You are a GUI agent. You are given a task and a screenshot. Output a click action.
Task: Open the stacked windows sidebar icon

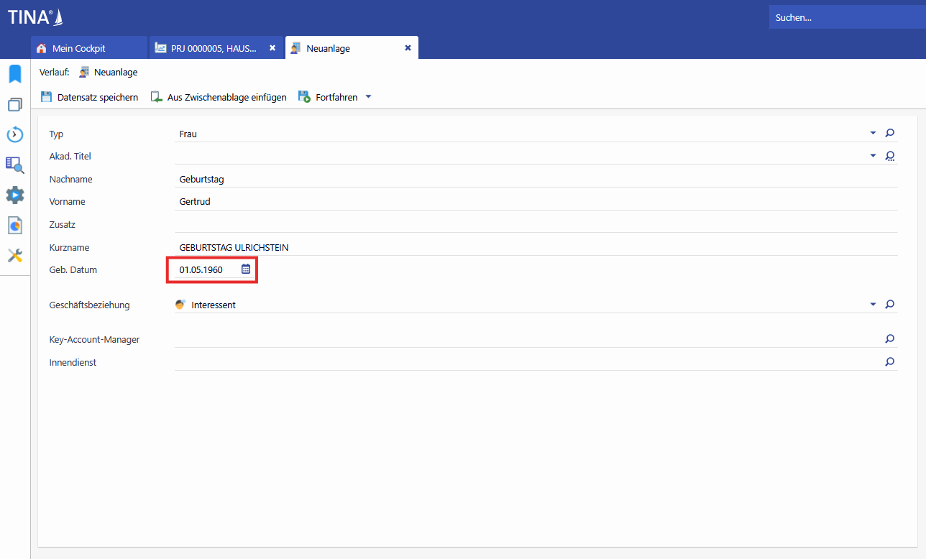(15, 105)
